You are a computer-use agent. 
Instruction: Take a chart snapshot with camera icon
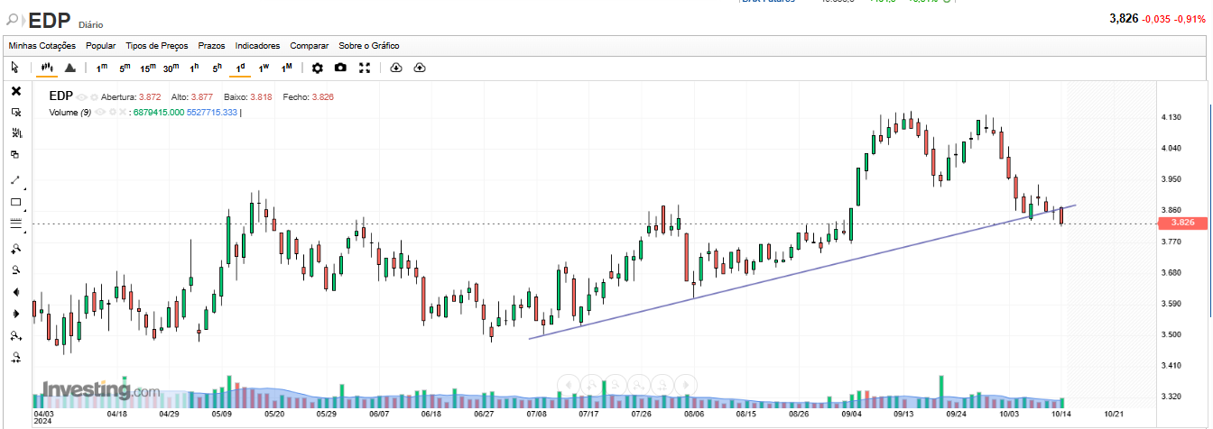tap(340, 68)
